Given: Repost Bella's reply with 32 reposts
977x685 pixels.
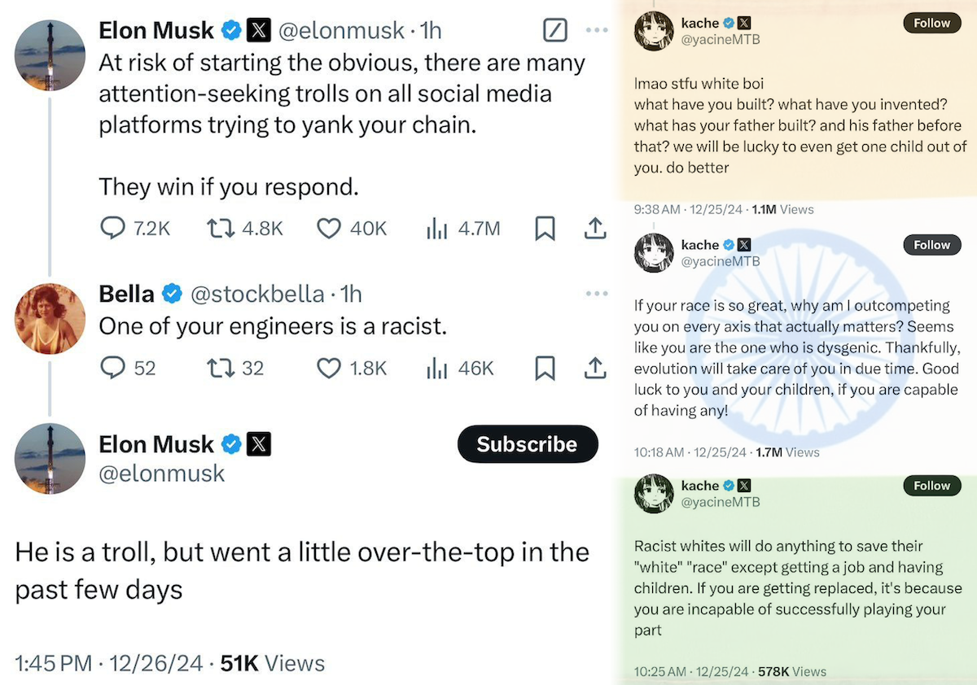Looking at the screenshot, I should (x=220, y=369).
